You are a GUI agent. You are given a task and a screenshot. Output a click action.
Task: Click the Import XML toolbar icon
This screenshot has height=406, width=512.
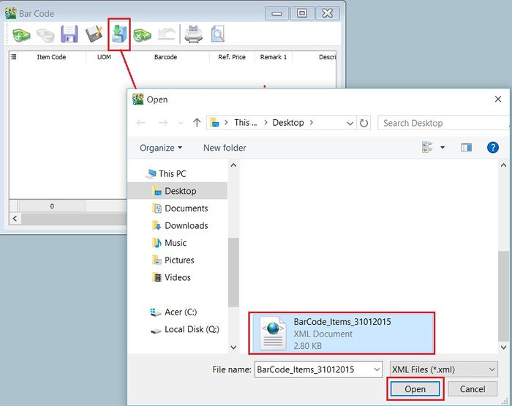118,34
